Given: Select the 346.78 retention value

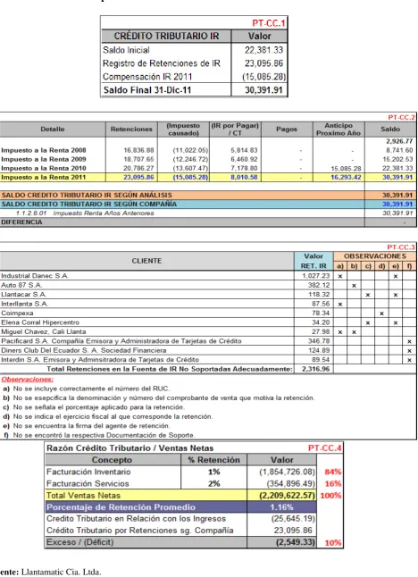Looking at the screenshot, I should click(x=319, y=341).
